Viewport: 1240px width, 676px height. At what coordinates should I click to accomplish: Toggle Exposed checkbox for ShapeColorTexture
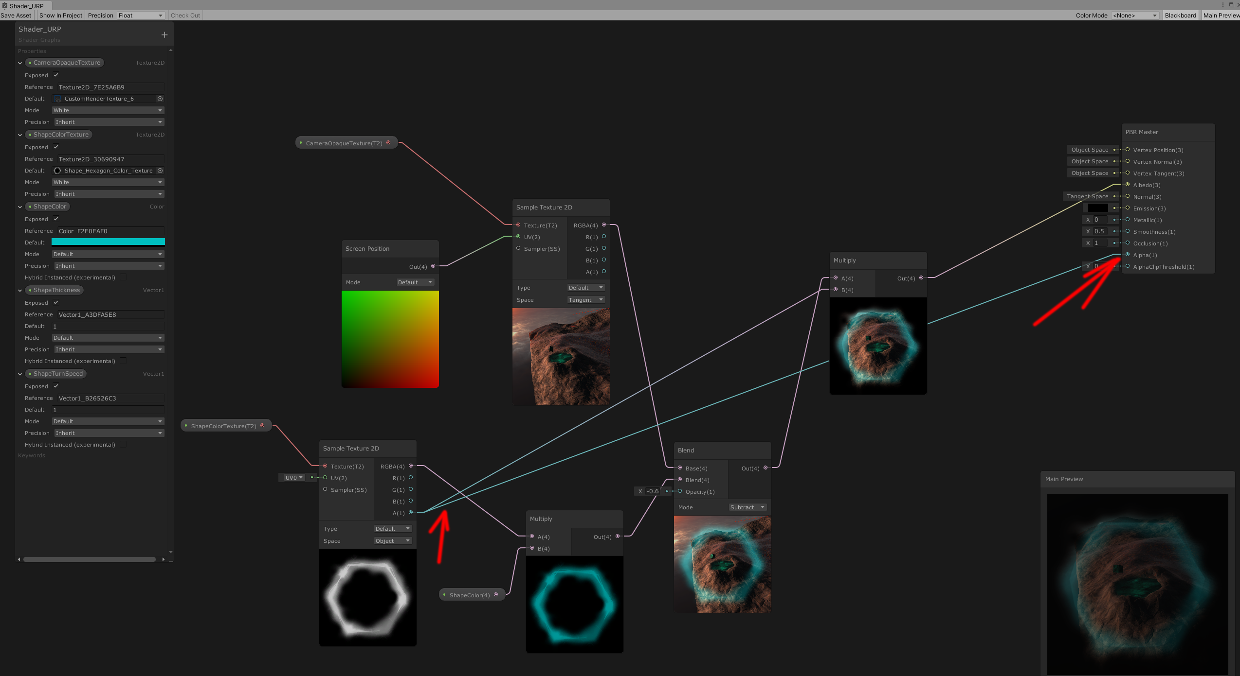click(x=56, y=147)
